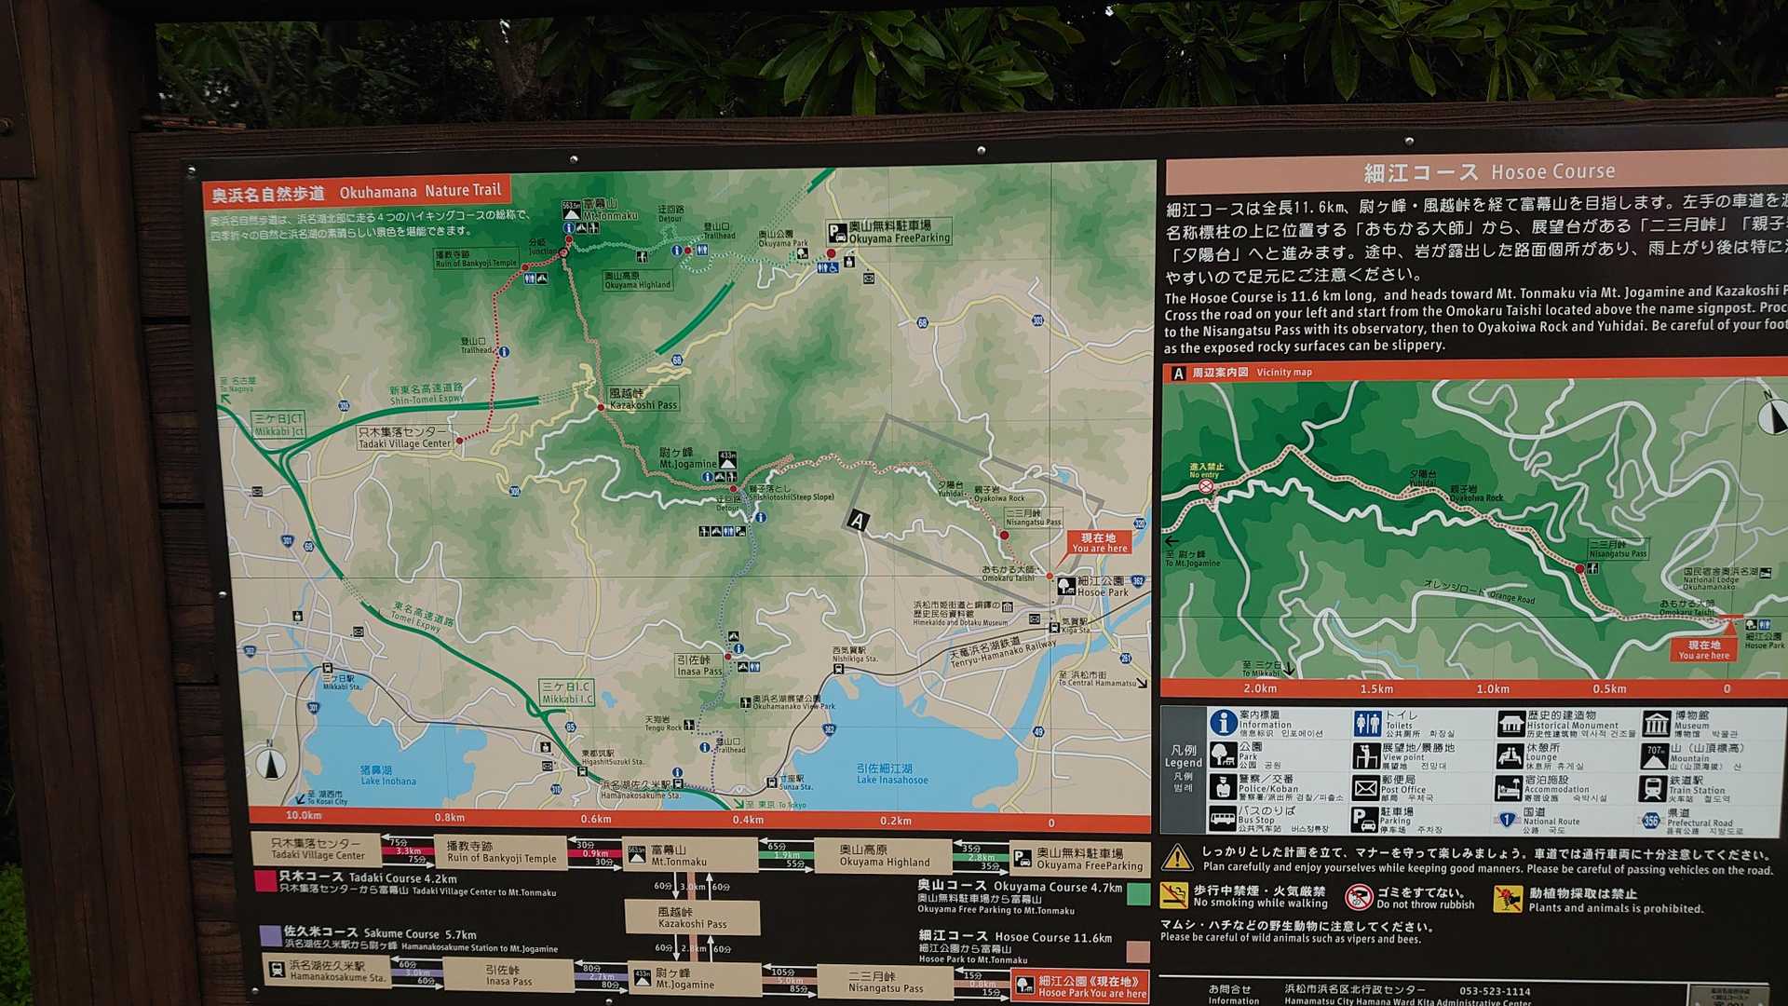Click the Parking legend icon

click(x=1364, y=820)
